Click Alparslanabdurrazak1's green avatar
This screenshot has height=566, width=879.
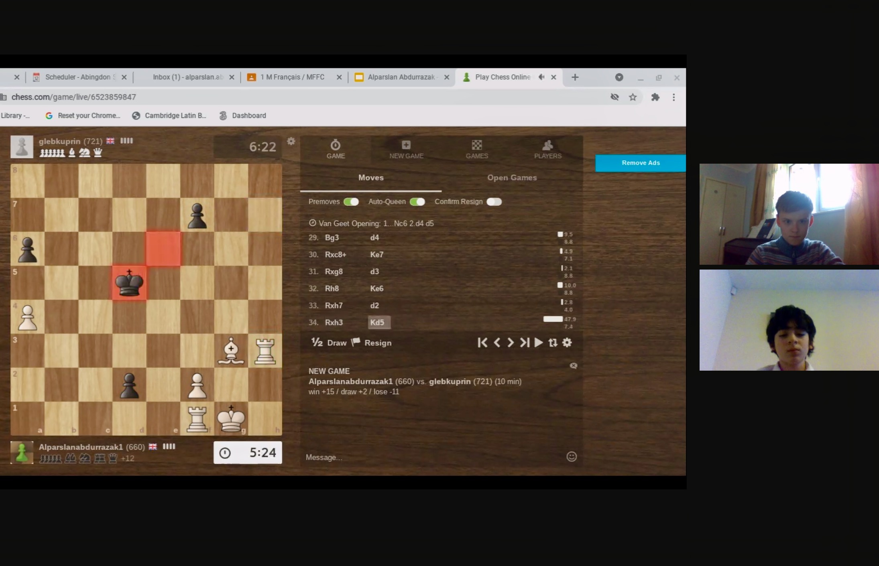pos(22,452)
